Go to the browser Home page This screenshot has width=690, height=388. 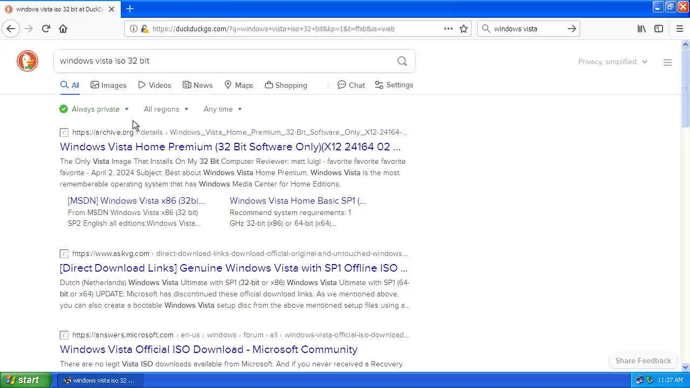click(x=63, y=29)
